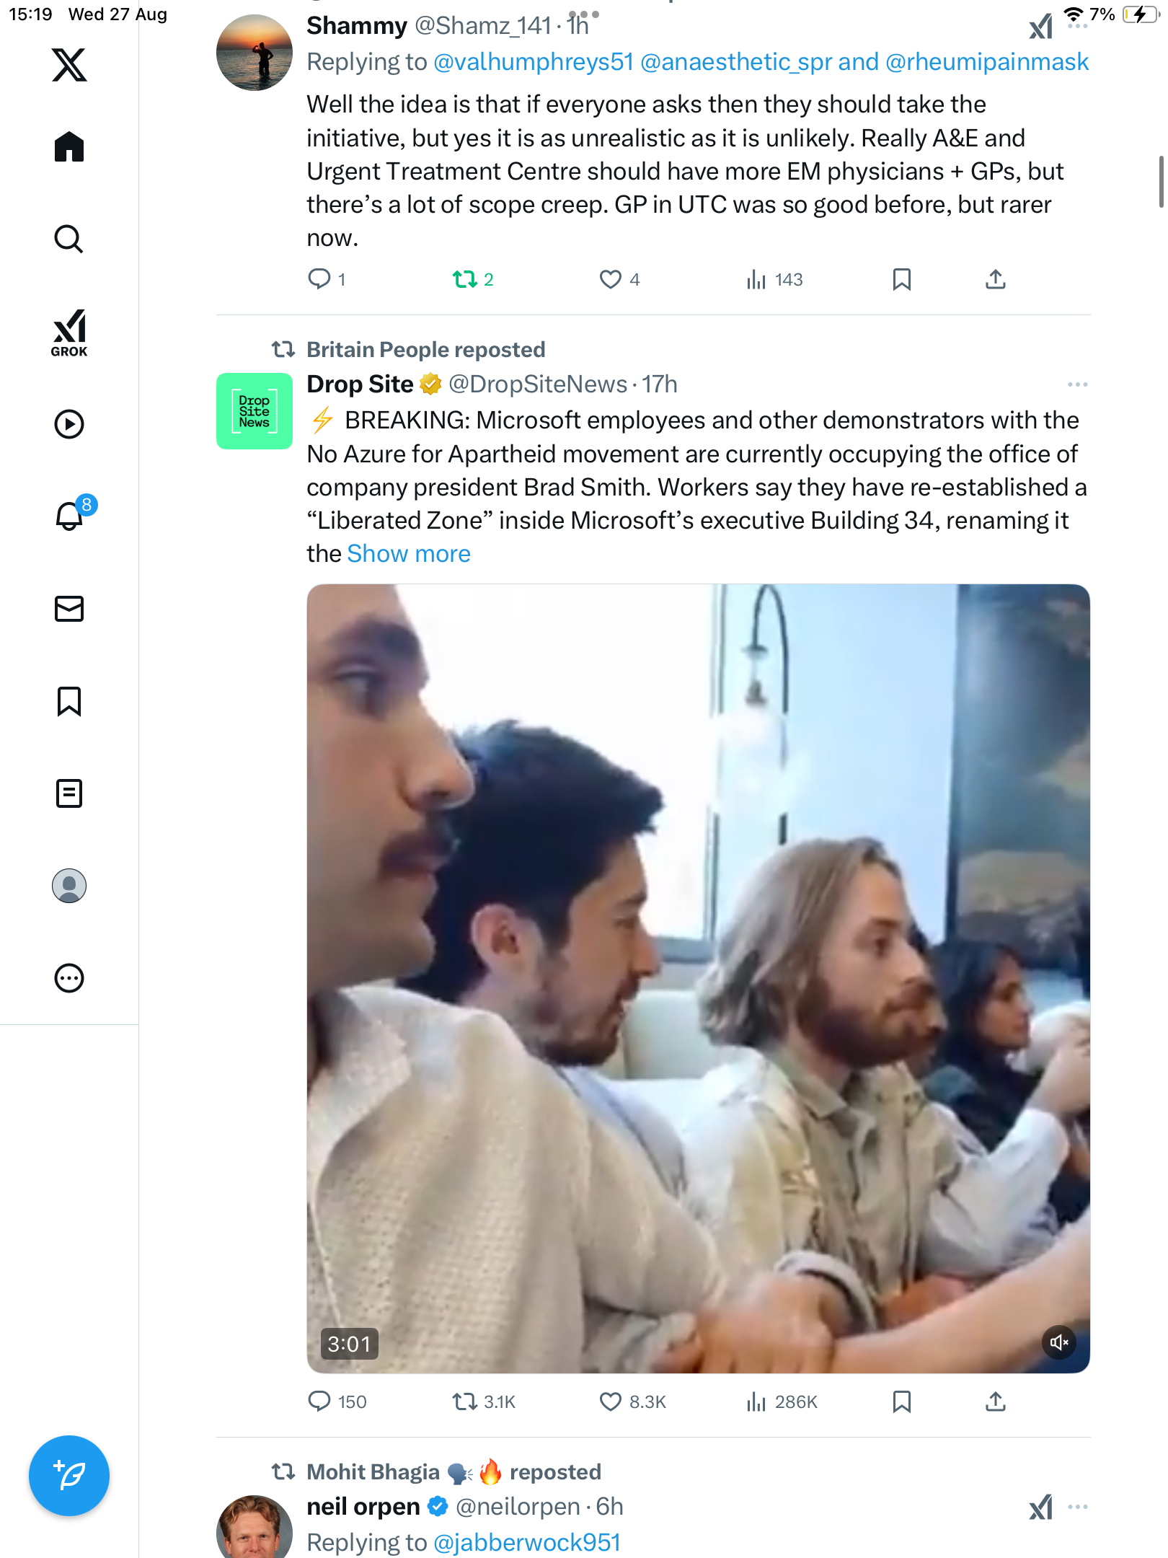Bookmark the Drop Site post
Screen dimensions: 1168x1558
[901, 1401]
